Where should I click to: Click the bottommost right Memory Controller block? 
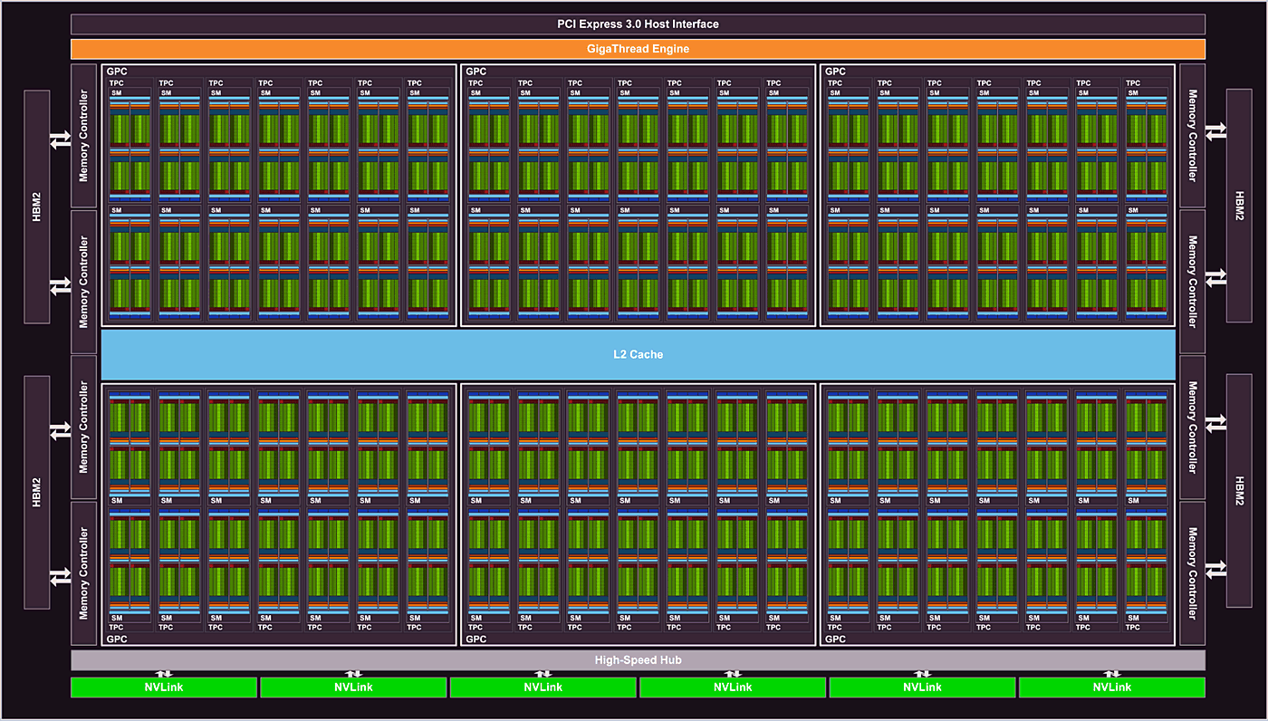(x=1192, y=573)
